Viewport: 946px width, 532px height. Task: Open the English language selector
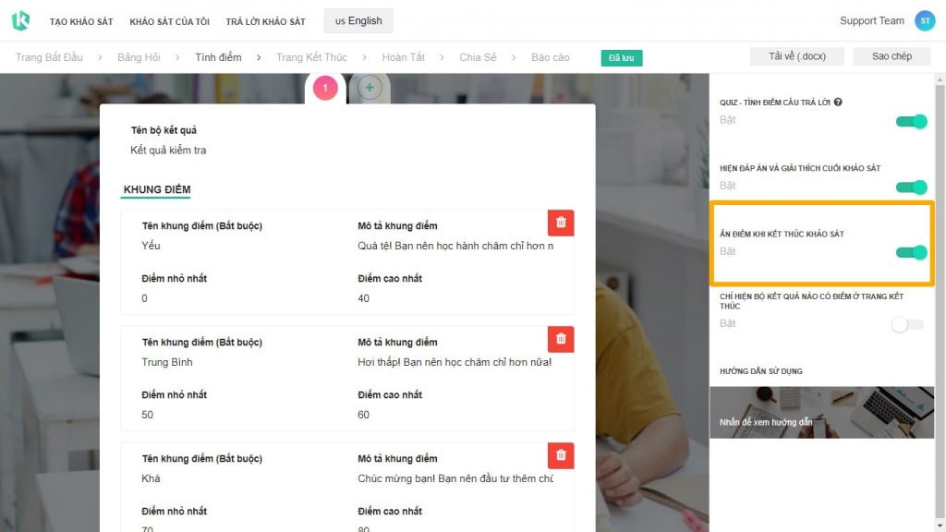point(358,19)
